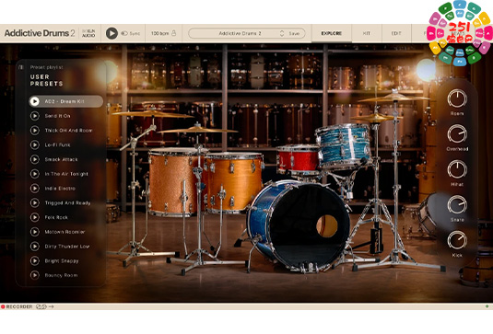Play the Dirty Thunder Low preset
This screenshot has height=334, width=493.
(35, 246)
